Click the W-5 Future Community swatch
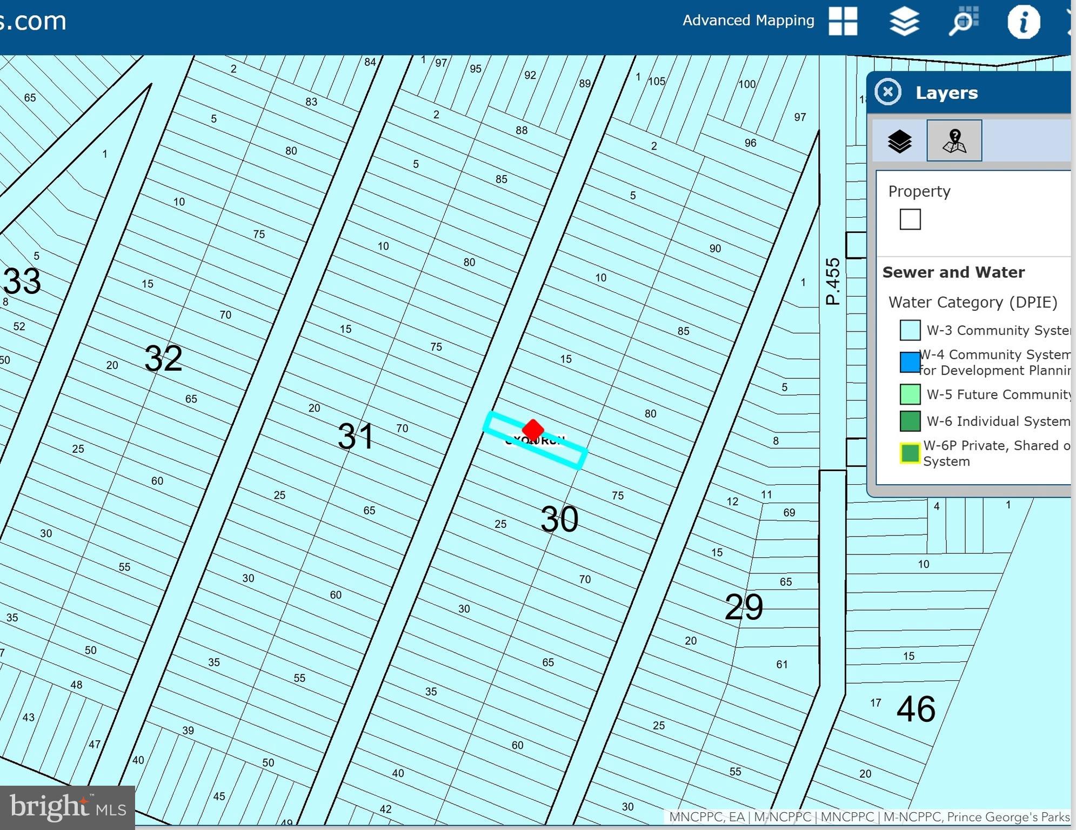 point(910,394)
